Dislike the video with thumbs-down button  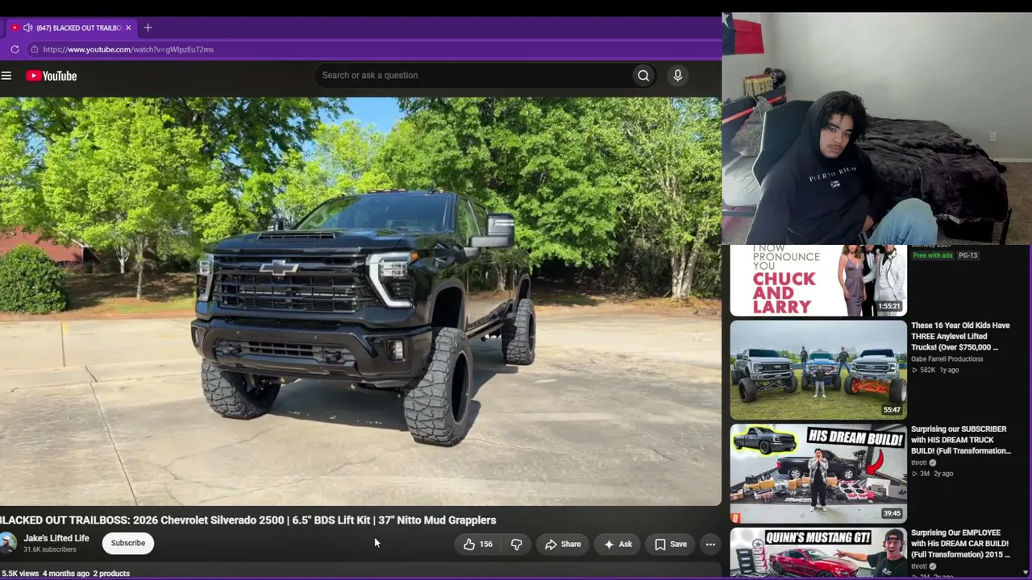click(517, 545)
